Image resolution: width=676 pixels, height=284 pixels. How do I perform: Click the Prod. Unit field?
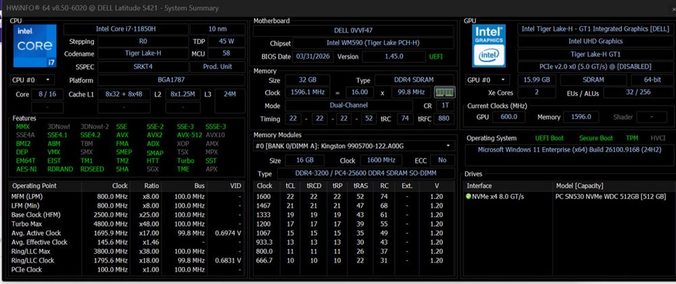pos(217,66)
